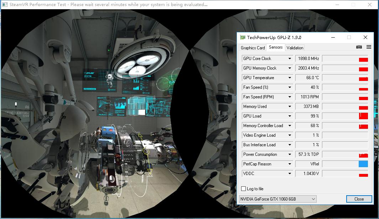Open the GPU Temperature sensor dropdown

point(289,78)
